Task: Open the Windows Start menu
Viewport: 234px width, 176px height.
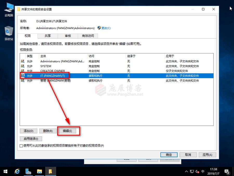Action: pyautogui.click(x=5, y=171)
